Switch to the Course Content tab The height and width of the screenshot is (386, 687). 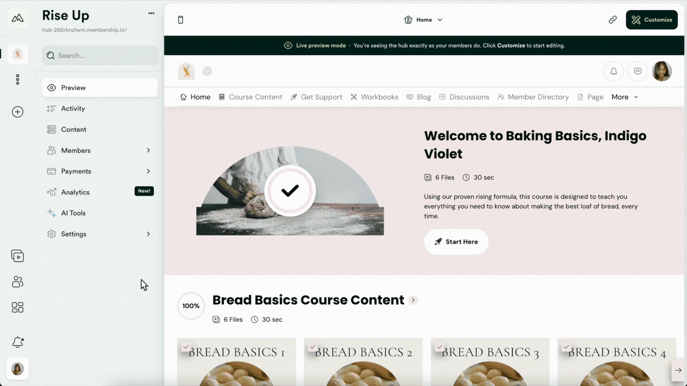pyautogui.click(x=250, y=97)
